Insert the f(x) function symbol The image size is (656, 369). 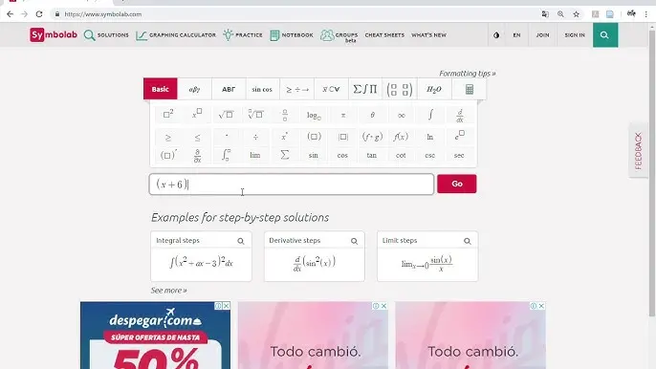point(401,137)
